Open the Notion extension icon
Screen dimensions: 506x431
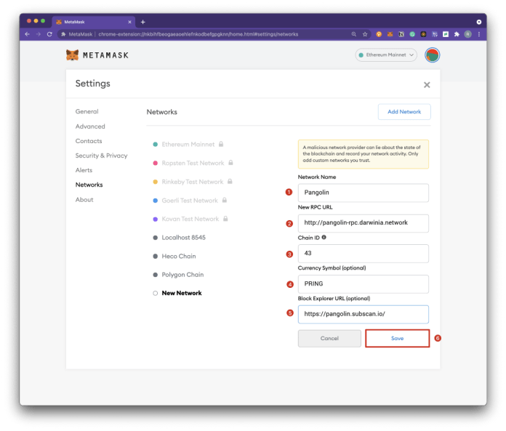pyautogui.click(x=401, y=34)
